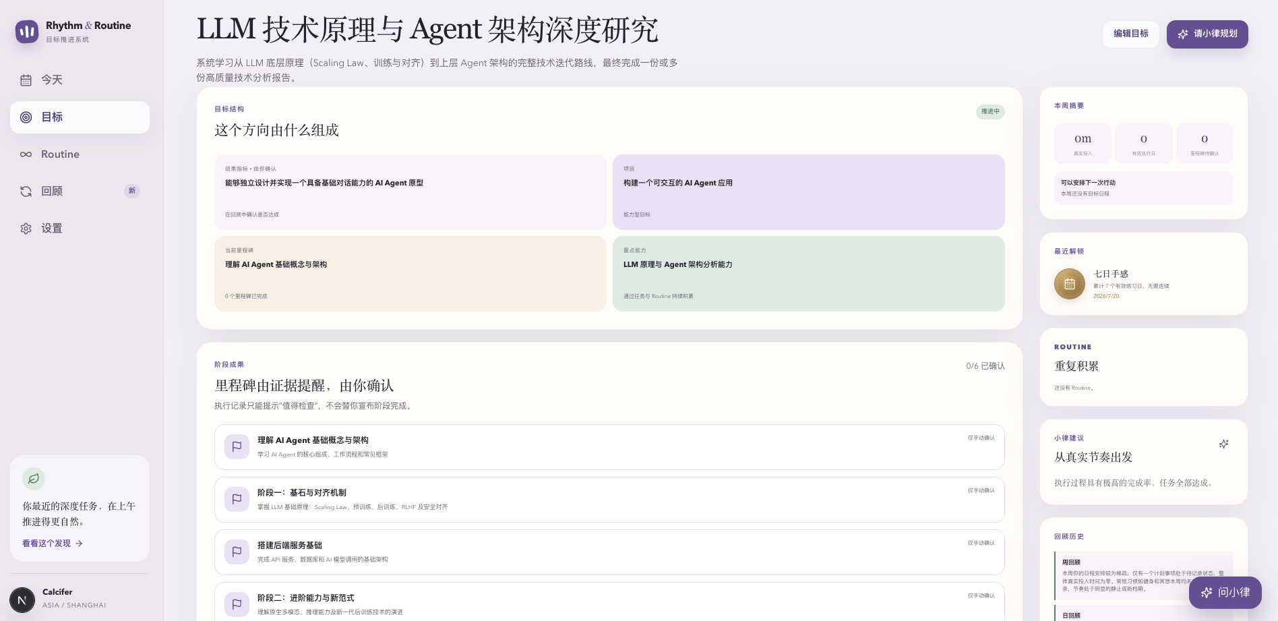Select milestone row 阶段一：基石与对齐机制
This screenshot has width=1278, height=621.
tap(609, 500)
